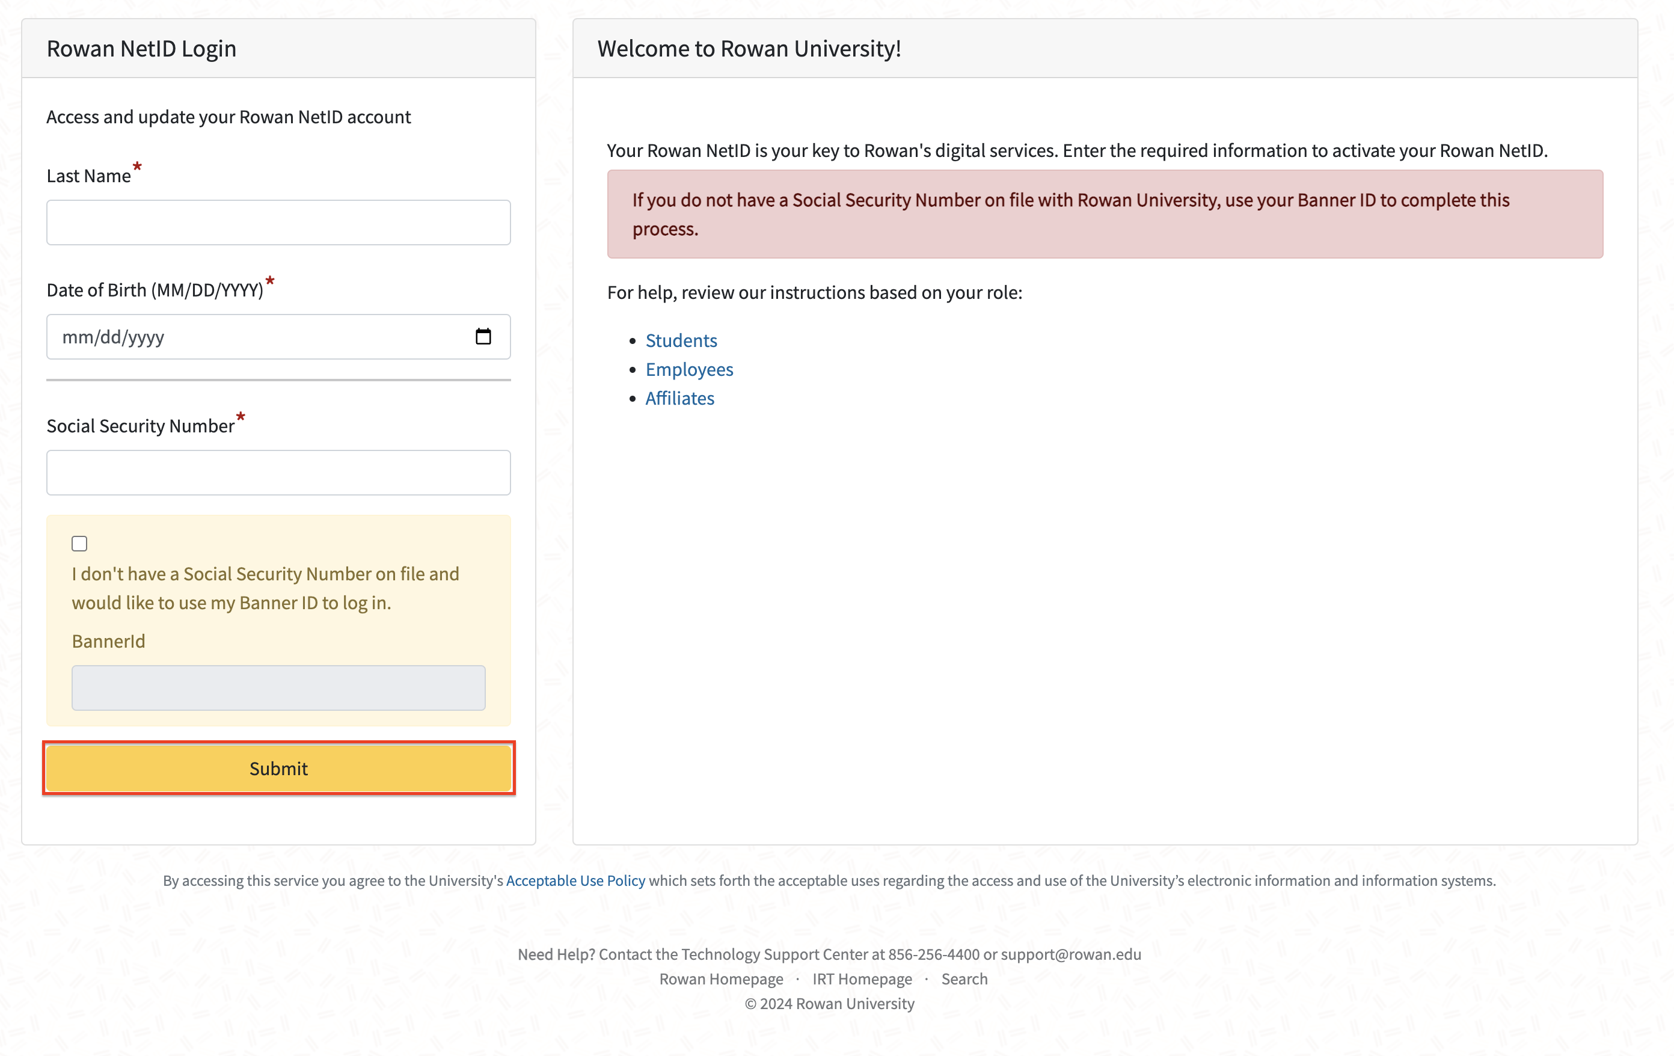Click the Last Name label
The height and width of the screenshot is (1056, 1674).
[x=88, y=176]
